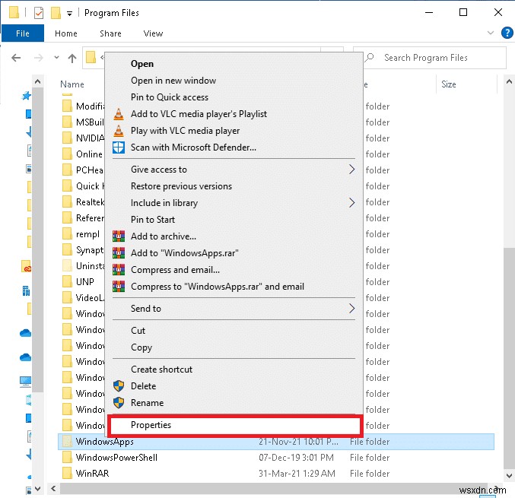The width and height of the screenshot is (515, 498).
Task: Open the Home ribbon tab
Action: coord(66,33)
